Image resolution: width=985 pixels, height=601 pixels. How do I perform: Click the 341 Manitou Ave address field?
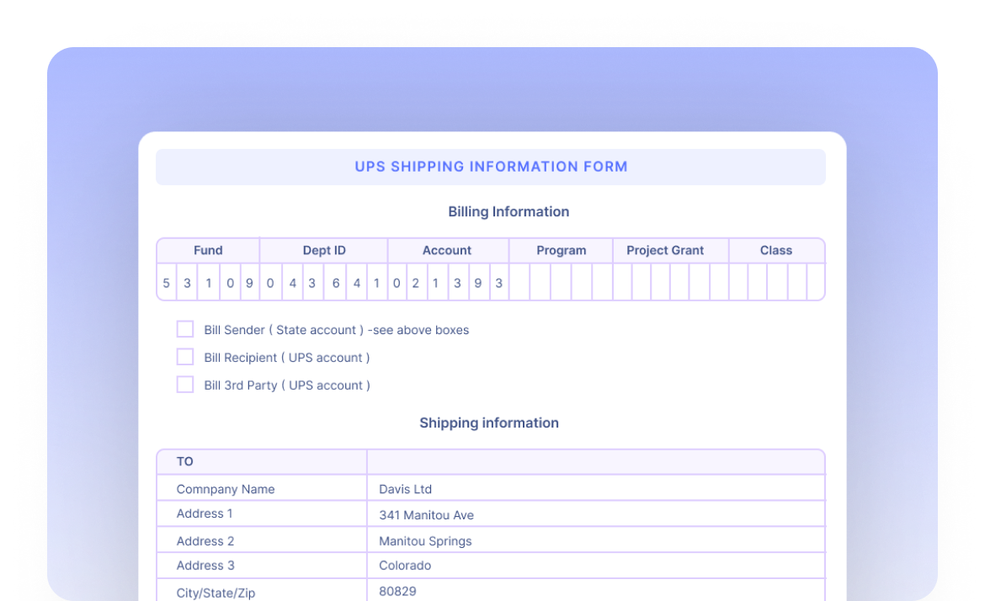tap(427, 515)
